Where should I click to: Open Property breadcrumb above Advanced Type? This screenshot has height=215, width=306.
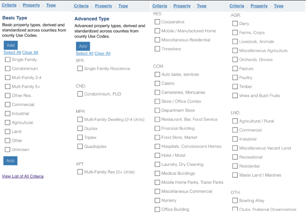click(x=103, y=6)
